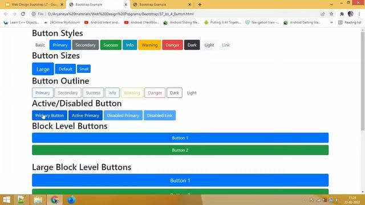Go back using browser back arrow

[x=6, y=14]
